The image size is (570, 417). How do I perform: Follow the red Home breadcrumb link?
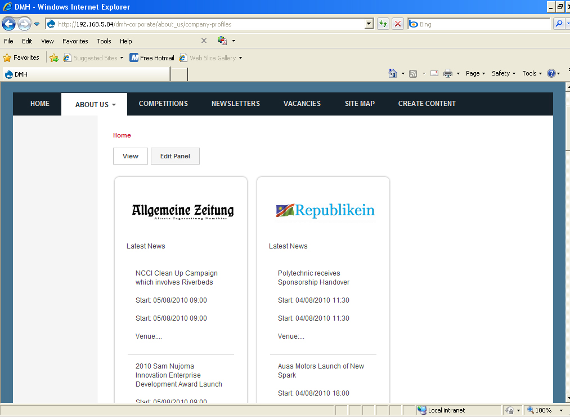pos(122,135)
